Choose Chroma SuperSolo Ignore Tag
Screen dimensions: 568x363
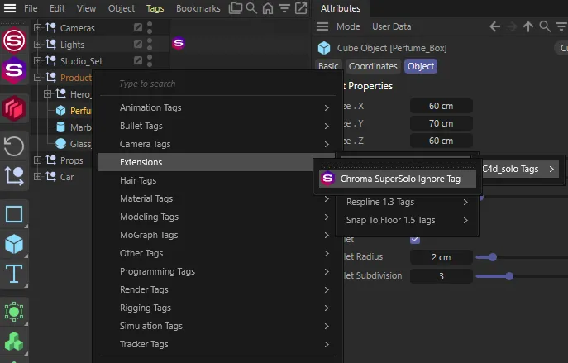[x=398, y=179]
